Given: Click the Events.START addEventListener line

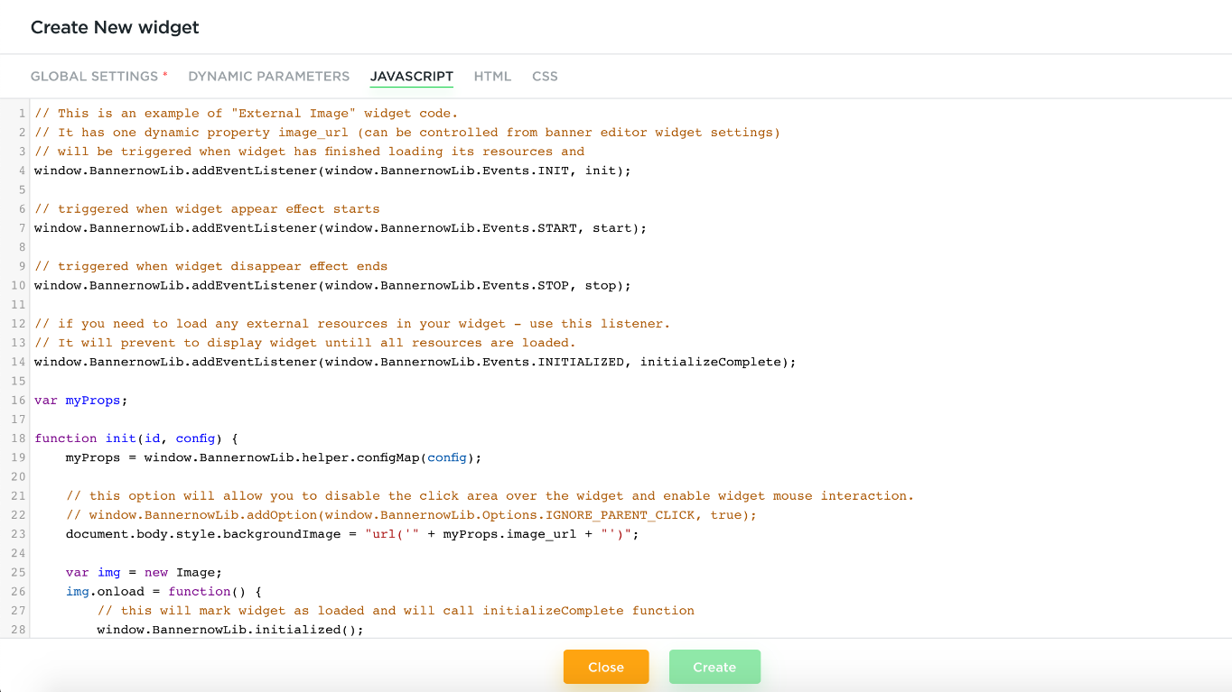Looking at the screenshot, I should (x=341, y=228).
